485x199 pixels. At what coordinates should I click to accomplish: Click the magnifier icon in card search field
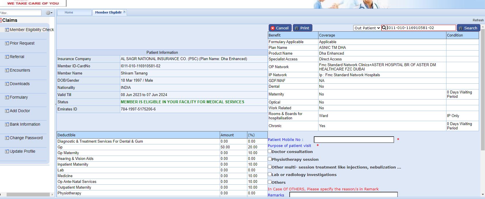pos(384,28)
